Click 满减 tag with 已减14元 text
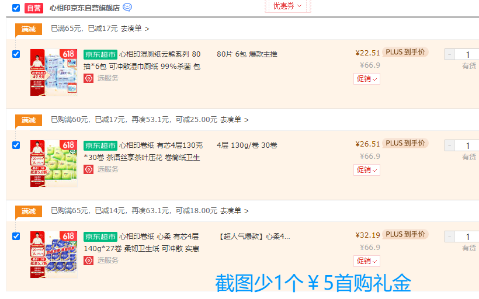 (x=29, y=211)
